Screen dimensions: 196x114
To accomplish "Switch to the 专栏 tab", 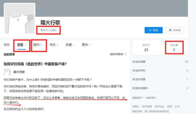I will (54, 45).
